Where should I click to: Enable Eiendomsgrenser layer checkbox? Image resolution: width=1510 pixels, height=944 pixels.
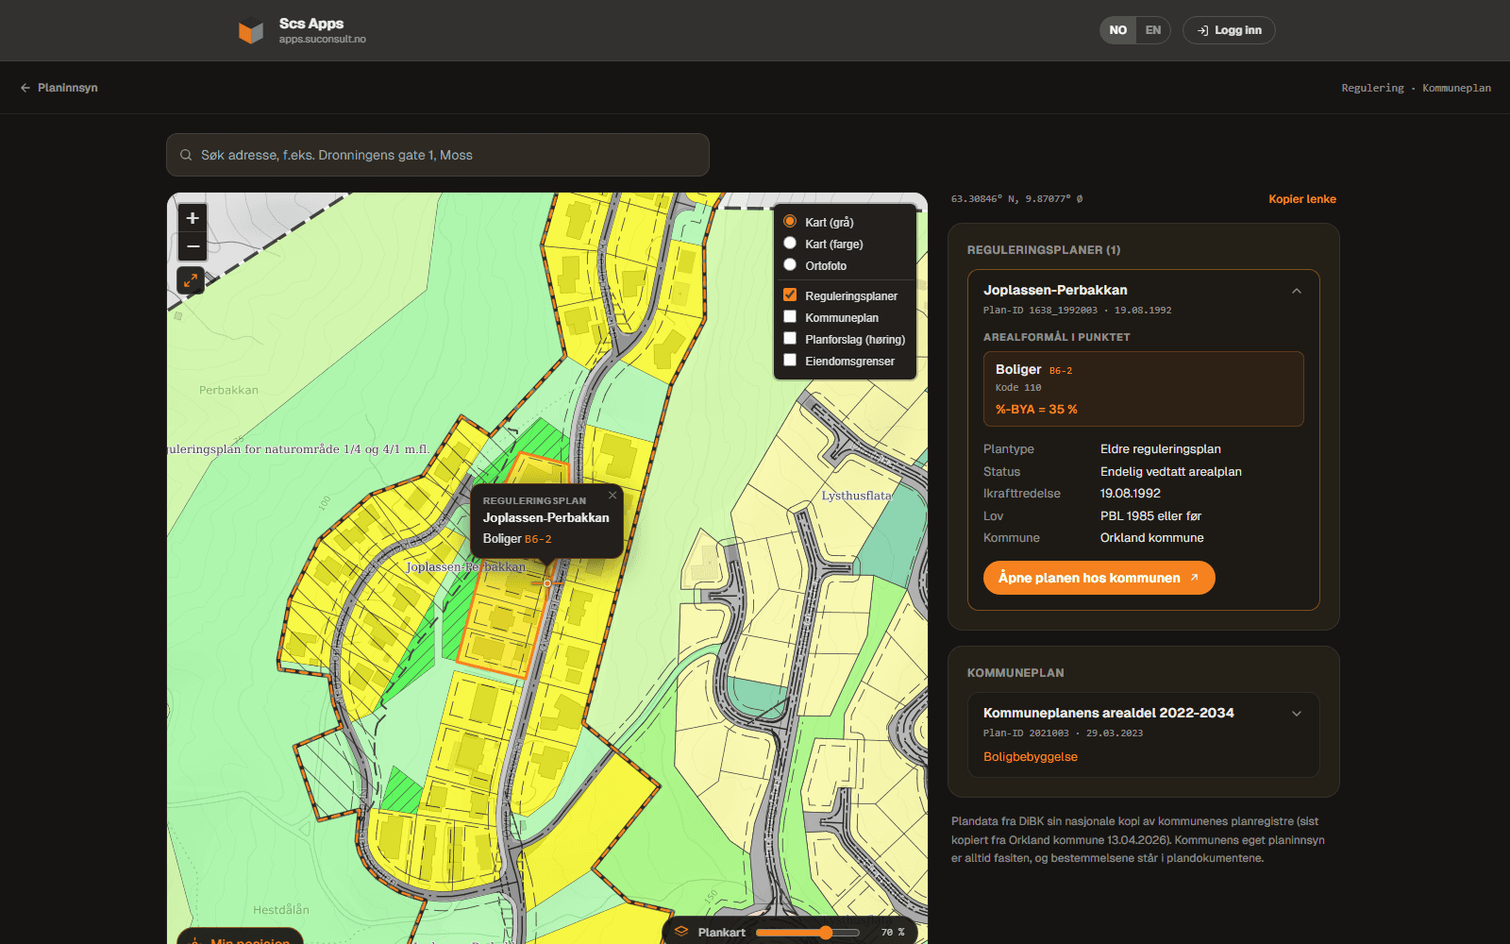(x=790, y=361)
